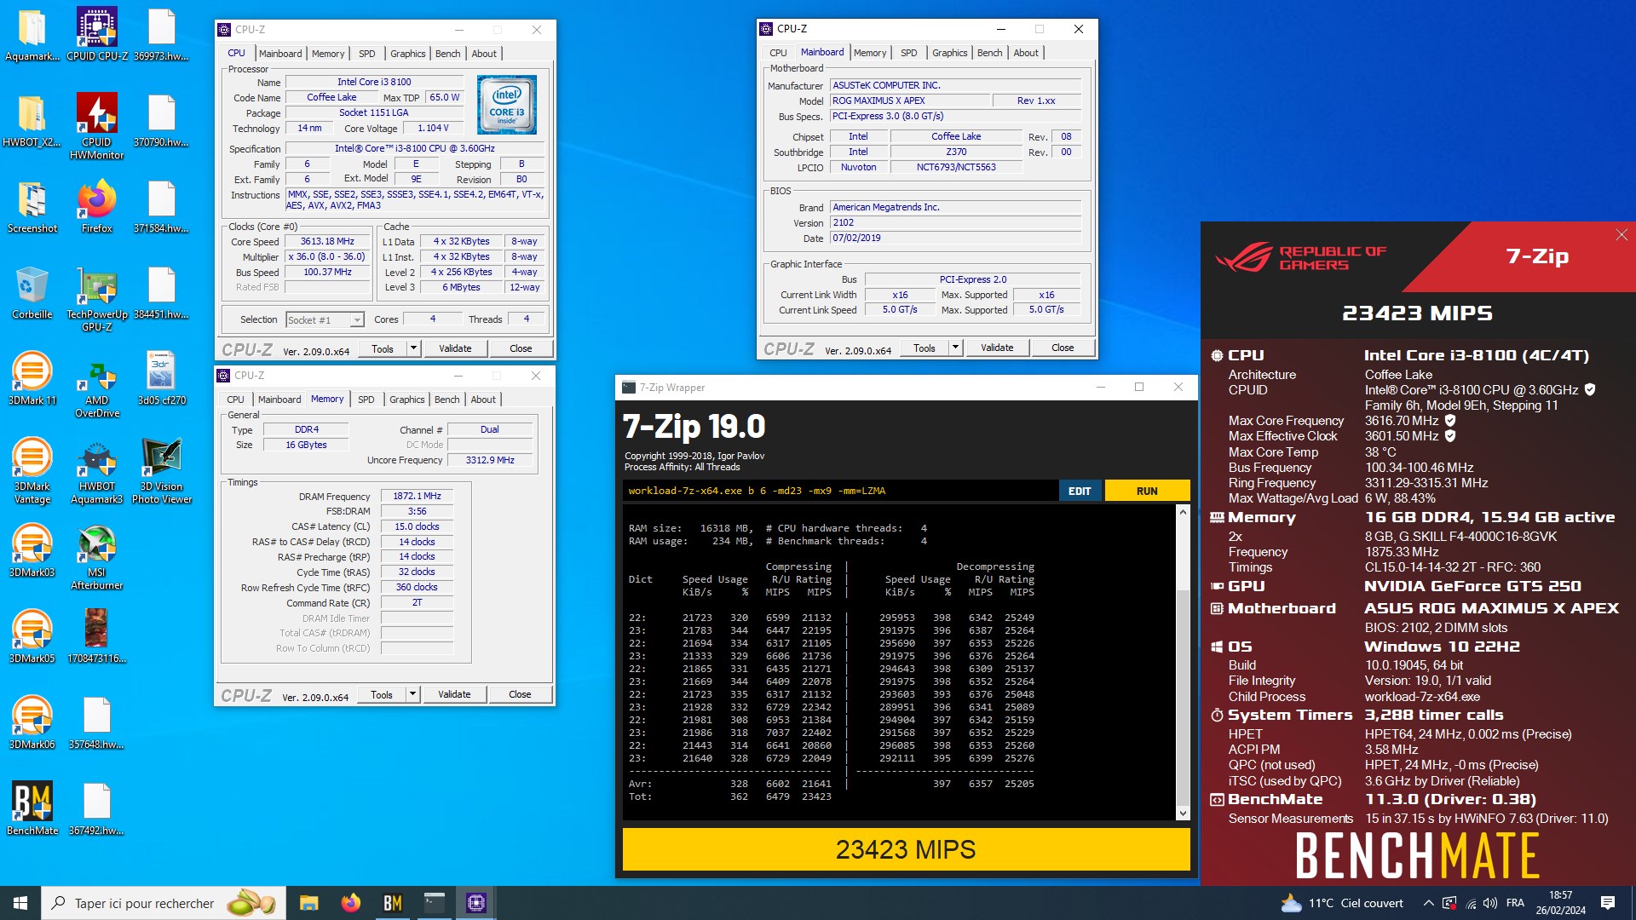Expand Tools dropdown arrow in Mainboard window
This screenshot has height=920, width=1636.
[x=955, y=348]
